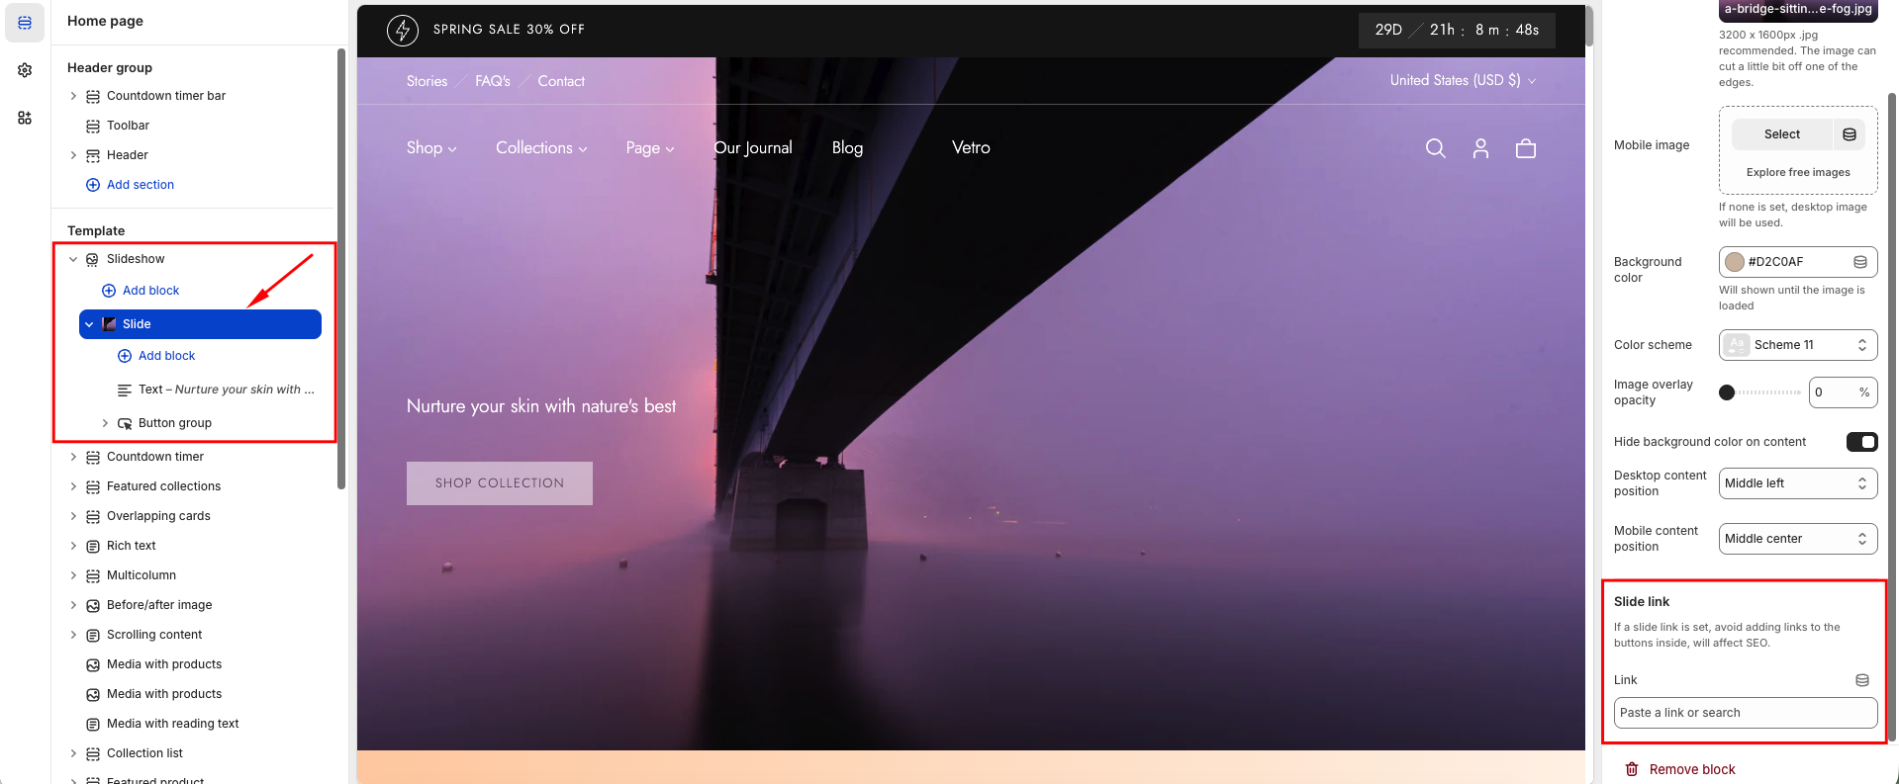Expand the Button group block
Viewport: 1899px width, 784px height.
[x=105, y=423]
